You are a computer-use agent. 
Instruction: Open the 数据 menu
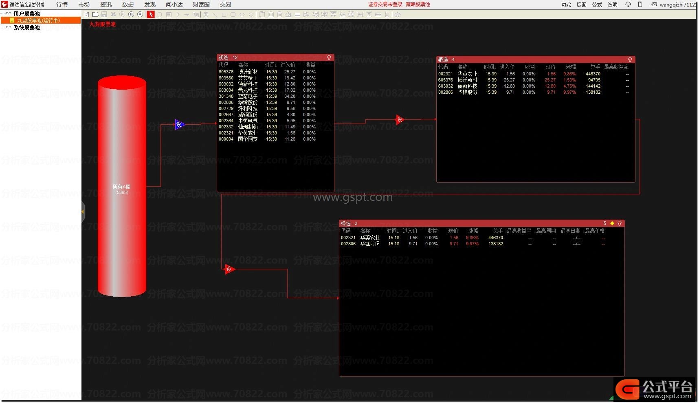point(128,4)
